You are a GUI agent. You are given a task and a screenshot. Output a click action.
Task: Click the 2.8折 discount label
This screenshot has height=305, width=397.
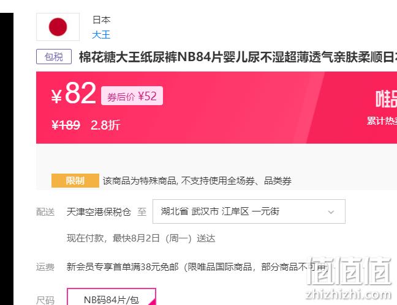coord(105,125)
